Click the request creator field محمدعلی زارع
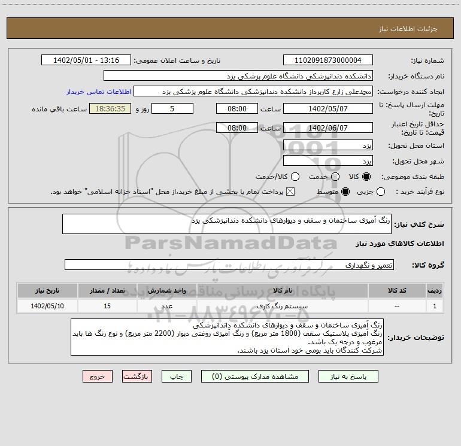This screenshot has height=446, width=461. coord(253,92)
